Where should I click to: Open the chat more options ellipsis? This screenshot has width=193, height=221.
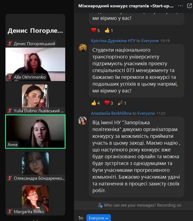point(180,6)
